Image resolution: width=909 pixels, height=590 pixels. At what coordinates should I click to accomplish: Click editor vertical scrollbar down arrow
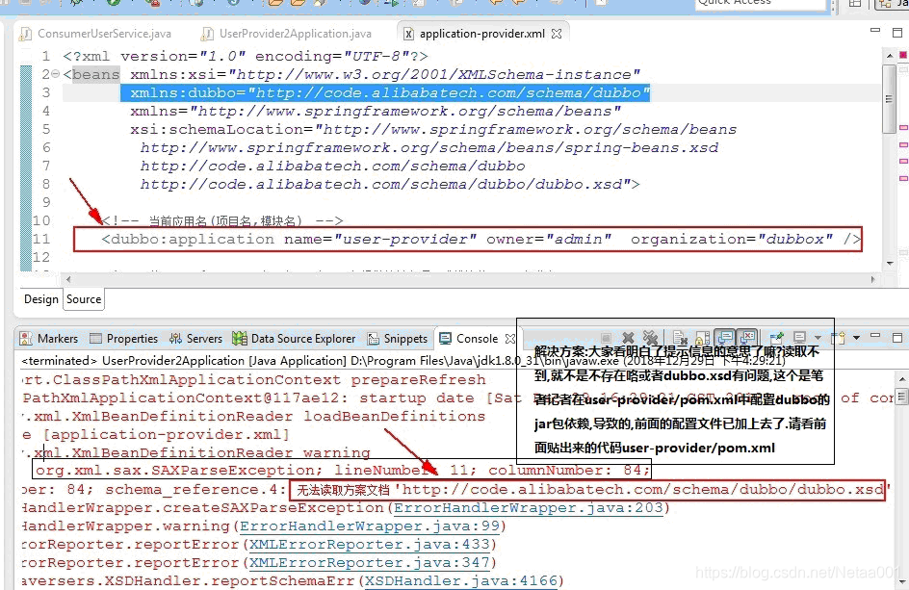tap(890, 264)
